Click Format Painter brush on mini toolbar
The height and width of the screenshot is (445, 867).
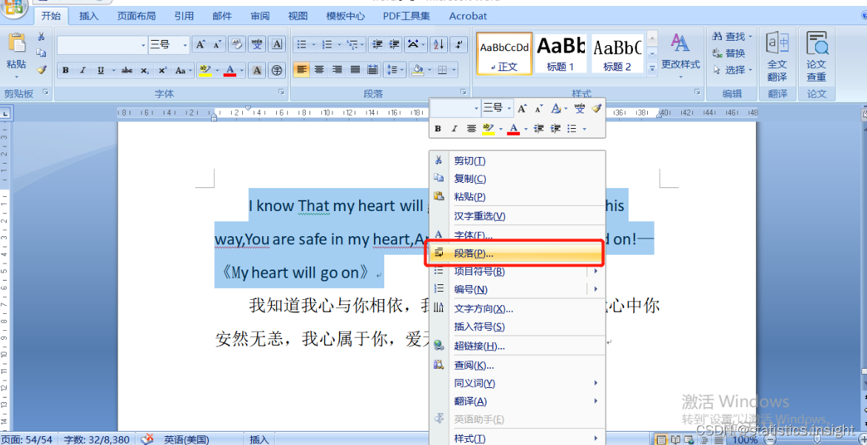[x=595, y=108]
